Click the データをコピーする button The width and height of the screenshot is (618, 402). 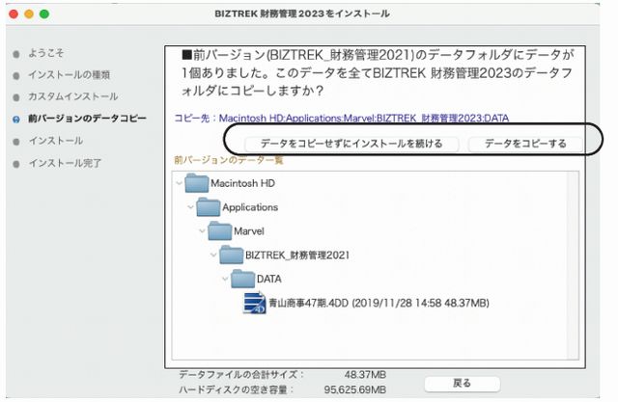[525, 144]
